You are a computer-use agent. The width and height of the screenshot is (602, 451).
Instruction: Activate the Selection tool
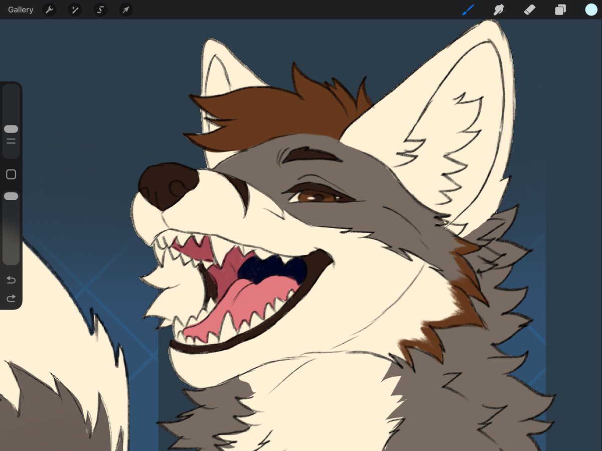pyautogui.click(x=100, y=10)
